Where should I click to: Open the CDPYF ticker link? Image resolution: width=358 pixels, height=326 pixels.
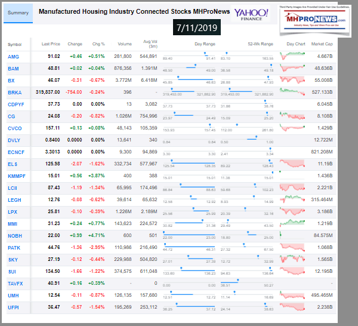16,104
